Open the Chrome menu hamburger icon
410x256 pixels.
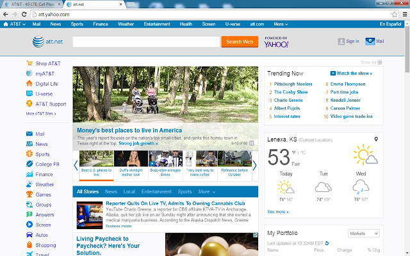pos(405,14)
